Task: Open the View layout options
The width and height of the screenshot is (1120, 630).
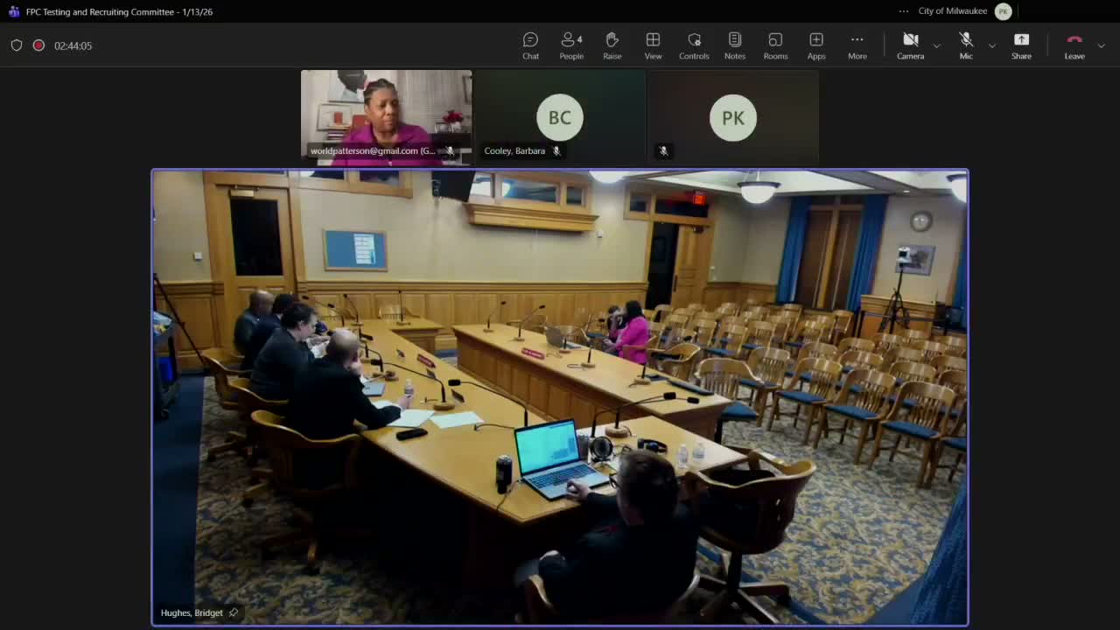Action: click(x=653, y=45)
